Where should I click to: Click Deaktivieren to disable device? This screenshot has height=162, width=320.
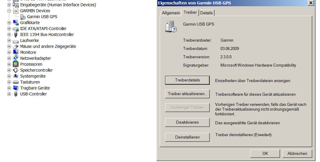click(x=187, y=122)
